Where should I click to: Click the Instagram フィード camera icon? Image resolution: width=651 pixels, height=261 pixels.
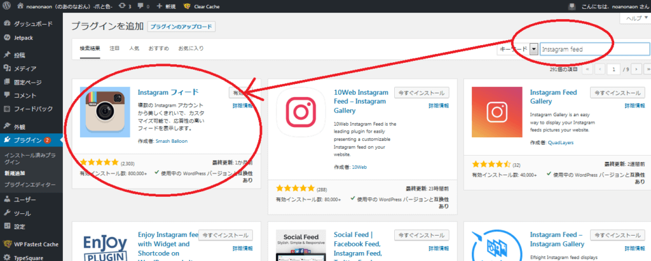click(x=105, y=112)
